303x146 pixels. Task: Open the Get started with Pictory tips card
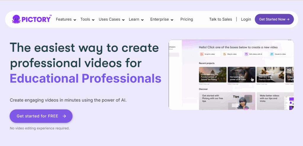pyautogui.click(x=227, y=101)
